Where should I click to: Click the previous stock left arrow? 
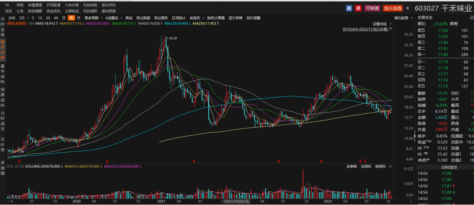[x=407, y=8]
